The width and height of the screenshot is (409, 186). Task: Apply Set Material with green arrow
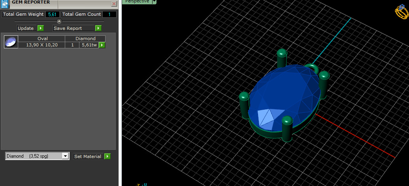[107, 157]
